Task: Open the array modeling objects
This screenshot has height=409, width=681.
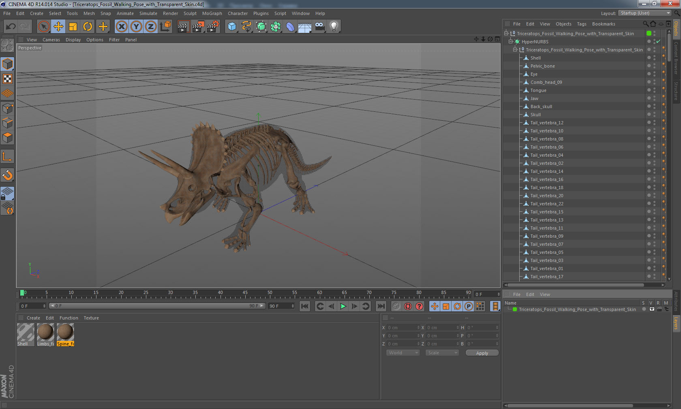Action: click(x=276, y=27)
